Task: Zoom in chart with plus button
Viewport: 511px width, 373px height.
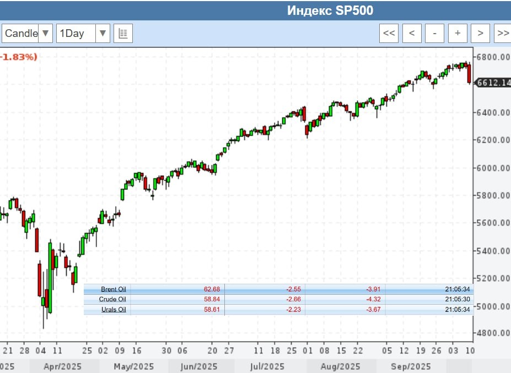Action: point(458,33)
